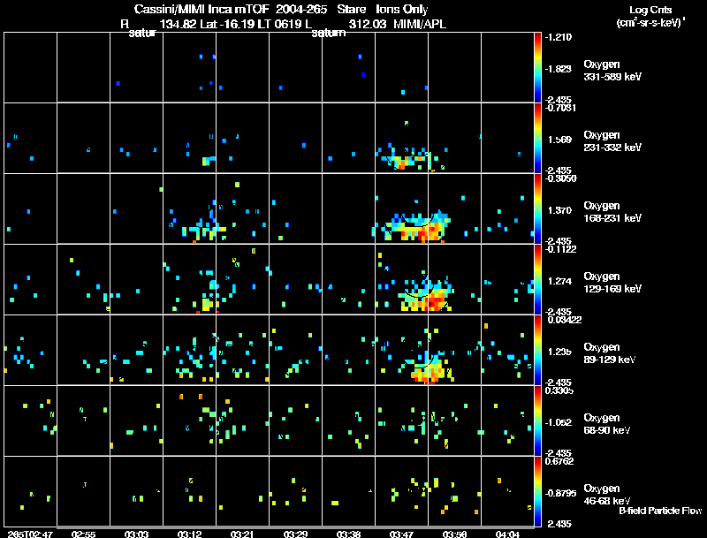Click the Oxygen 331-589 keV color scale bar
This screenshot has height=538, width=707.
537,68
